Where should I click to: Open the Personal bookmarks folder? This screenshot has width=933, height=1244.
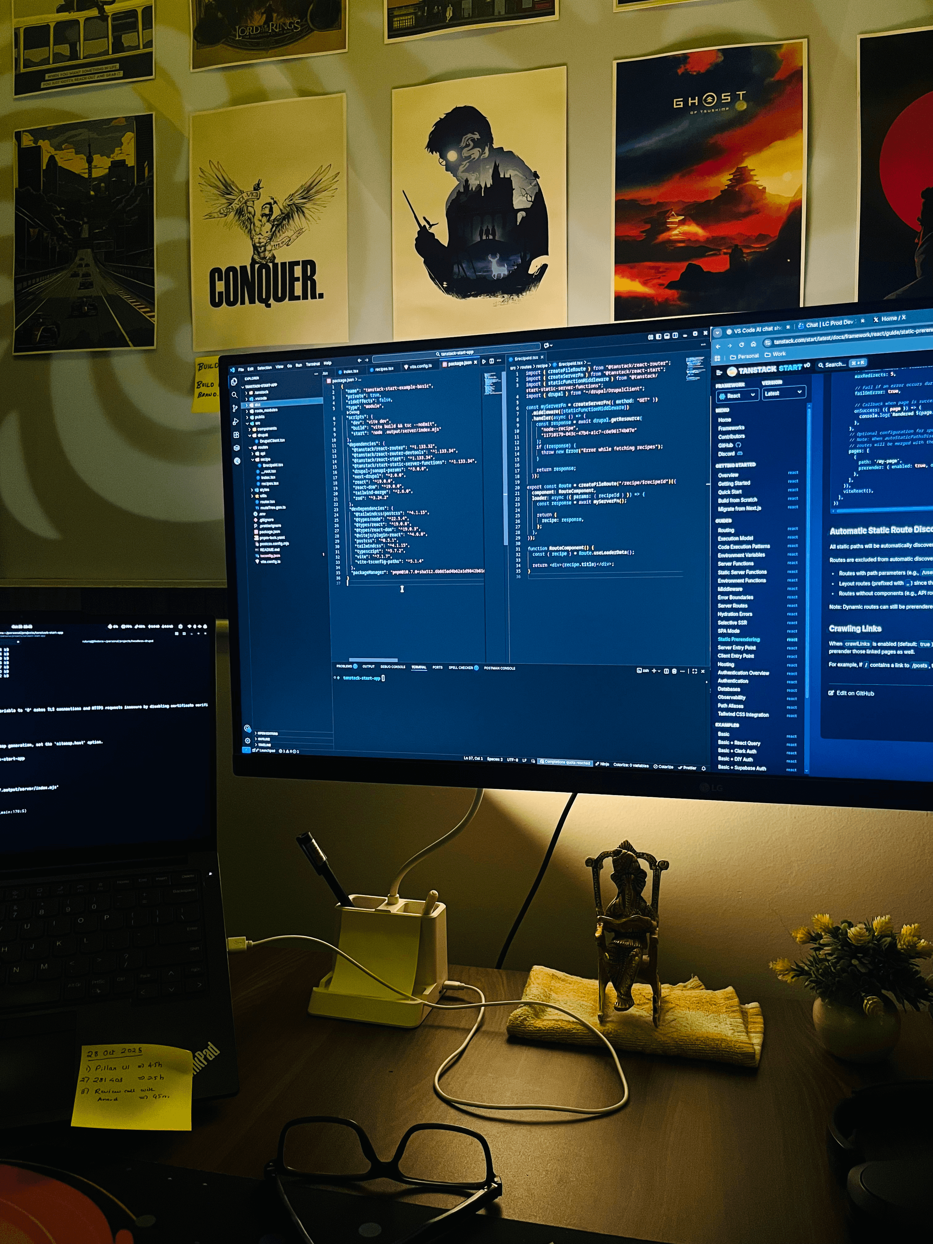(744, 356)
